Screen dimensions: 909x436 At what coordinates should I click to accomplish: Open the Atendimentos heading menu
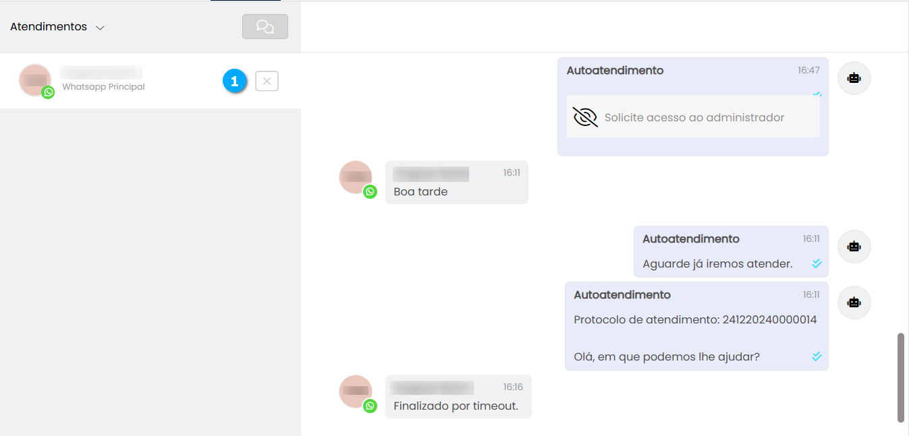pyautogui.click(x=49, y=27)
